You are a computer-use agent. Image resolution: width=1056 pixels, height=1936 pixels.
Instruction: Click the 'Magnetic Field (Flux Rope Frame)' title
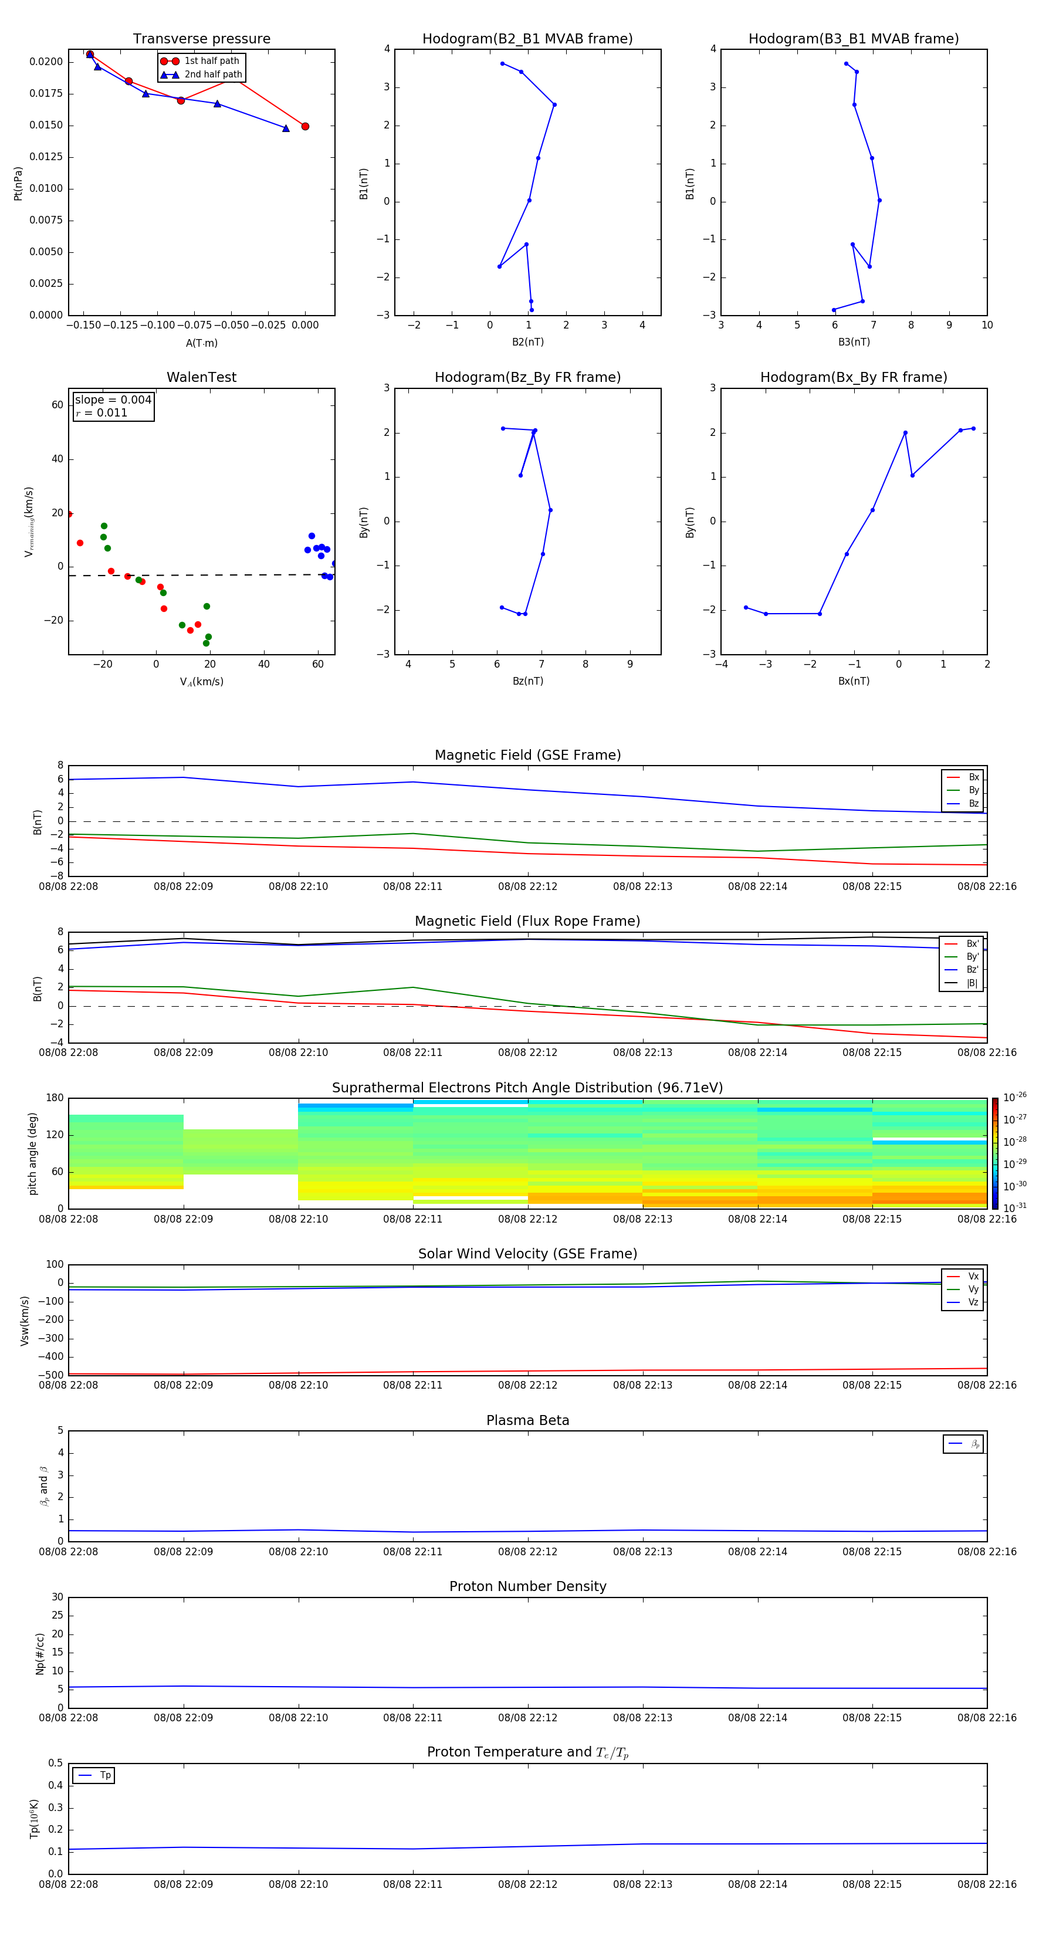tap(527, 922)
